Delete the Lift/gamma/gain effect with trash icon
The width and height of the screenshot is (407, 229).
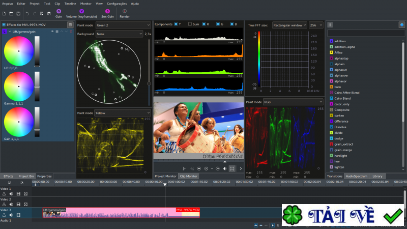click(x=71, y=32)
